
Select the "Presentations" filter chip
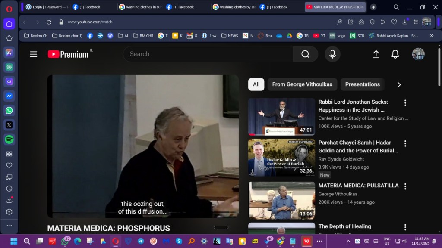362,84
